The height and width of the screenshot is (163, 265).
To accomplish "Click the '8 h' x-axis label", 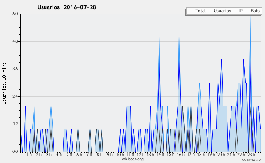I will 99,154.
